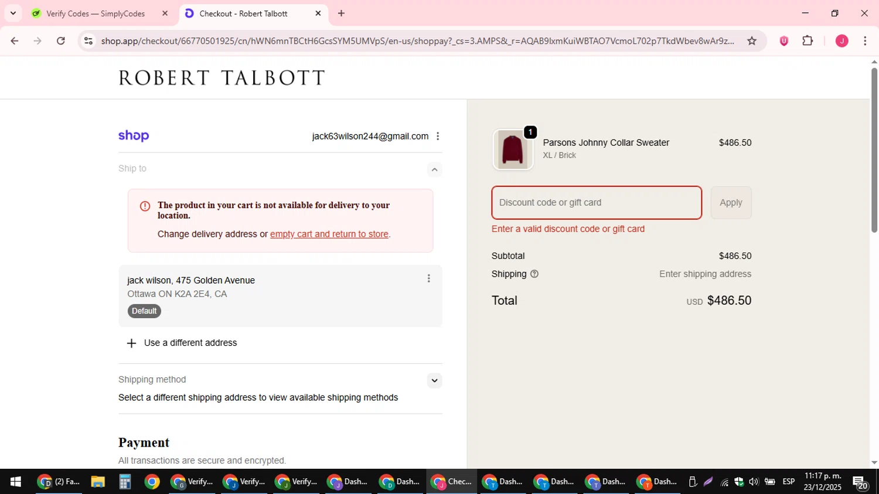This screenshot has width=879, height=494.
Task: Collapse the Ship to section chevron
Action: pos(434,169)
